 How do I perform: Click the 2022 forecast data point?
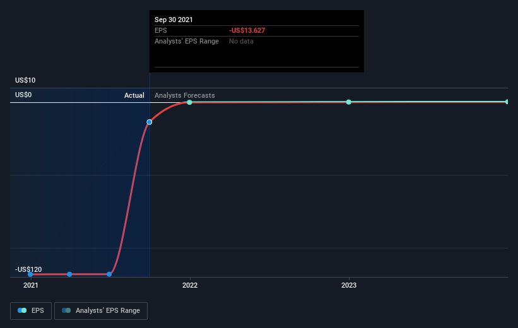[x=189, y=102]
